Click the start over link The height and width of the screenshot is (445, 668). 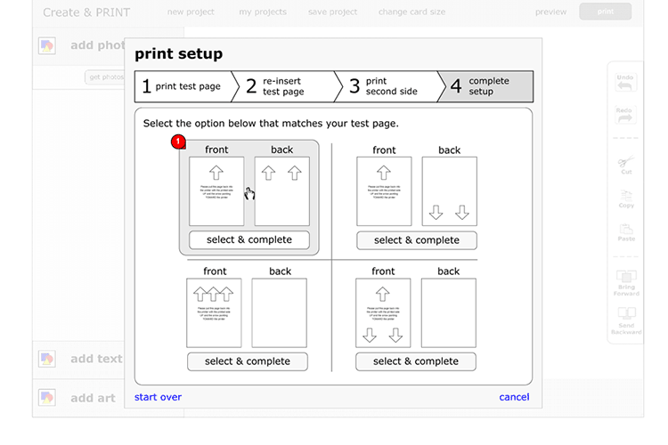(x=158, y=397)
